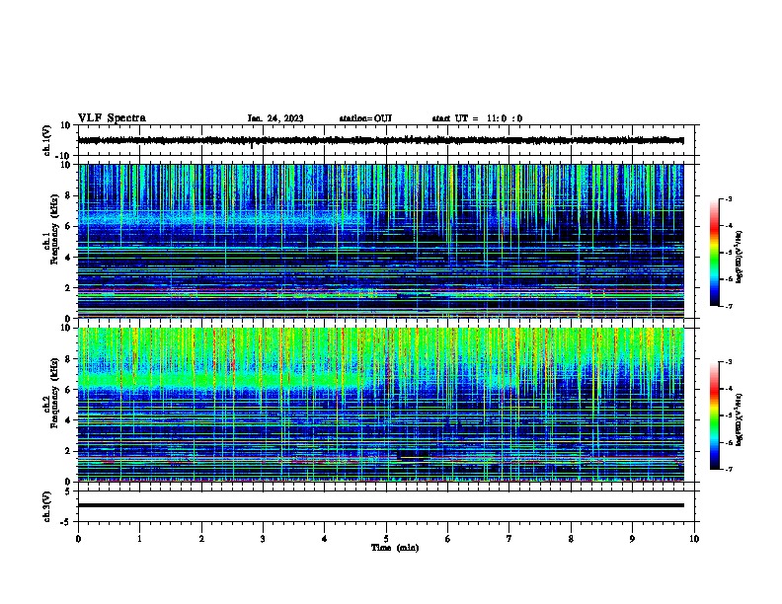
Task: Click the ch.1 spectrogram color bar
Action: (715, 253)
